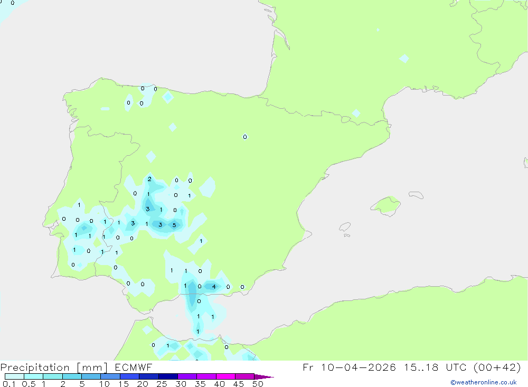This screenshot has height=387, width=528.
Task: Click the 20–25 mm legend color swatch
Action: [148, 376]
